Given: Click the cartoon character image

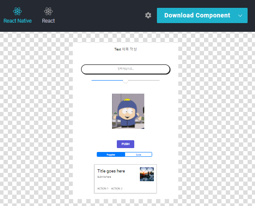Looking at the screenshot, I should click(x=128, y=111).
